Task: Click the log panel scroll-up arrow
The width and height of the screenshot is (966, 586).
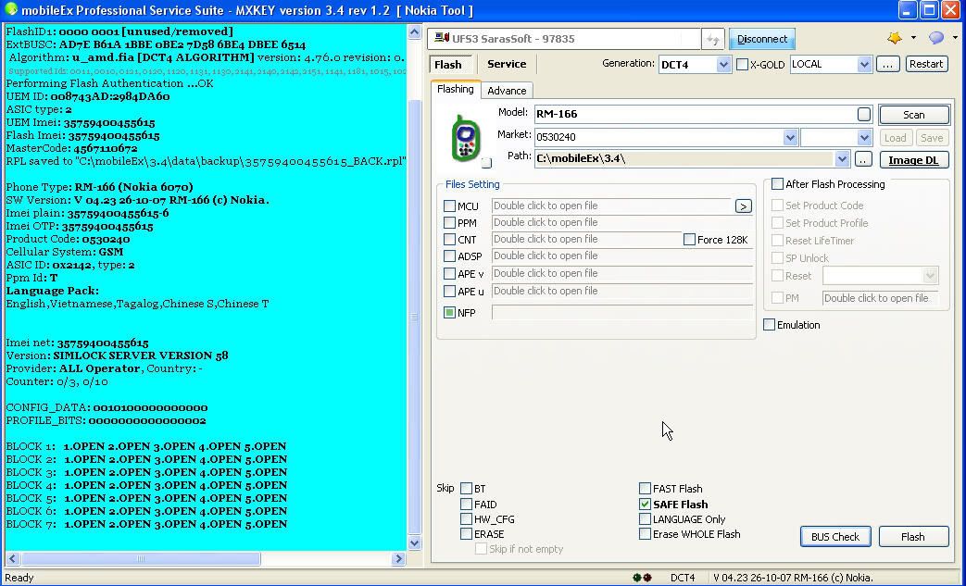Action: [x=414, y=32]
